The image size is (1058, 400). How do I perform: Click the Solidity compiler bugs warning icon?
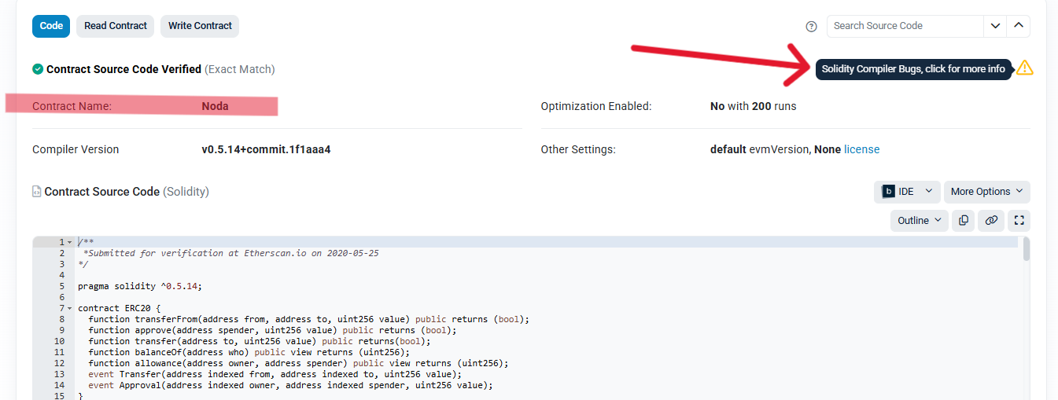(x=1024, y=68)
